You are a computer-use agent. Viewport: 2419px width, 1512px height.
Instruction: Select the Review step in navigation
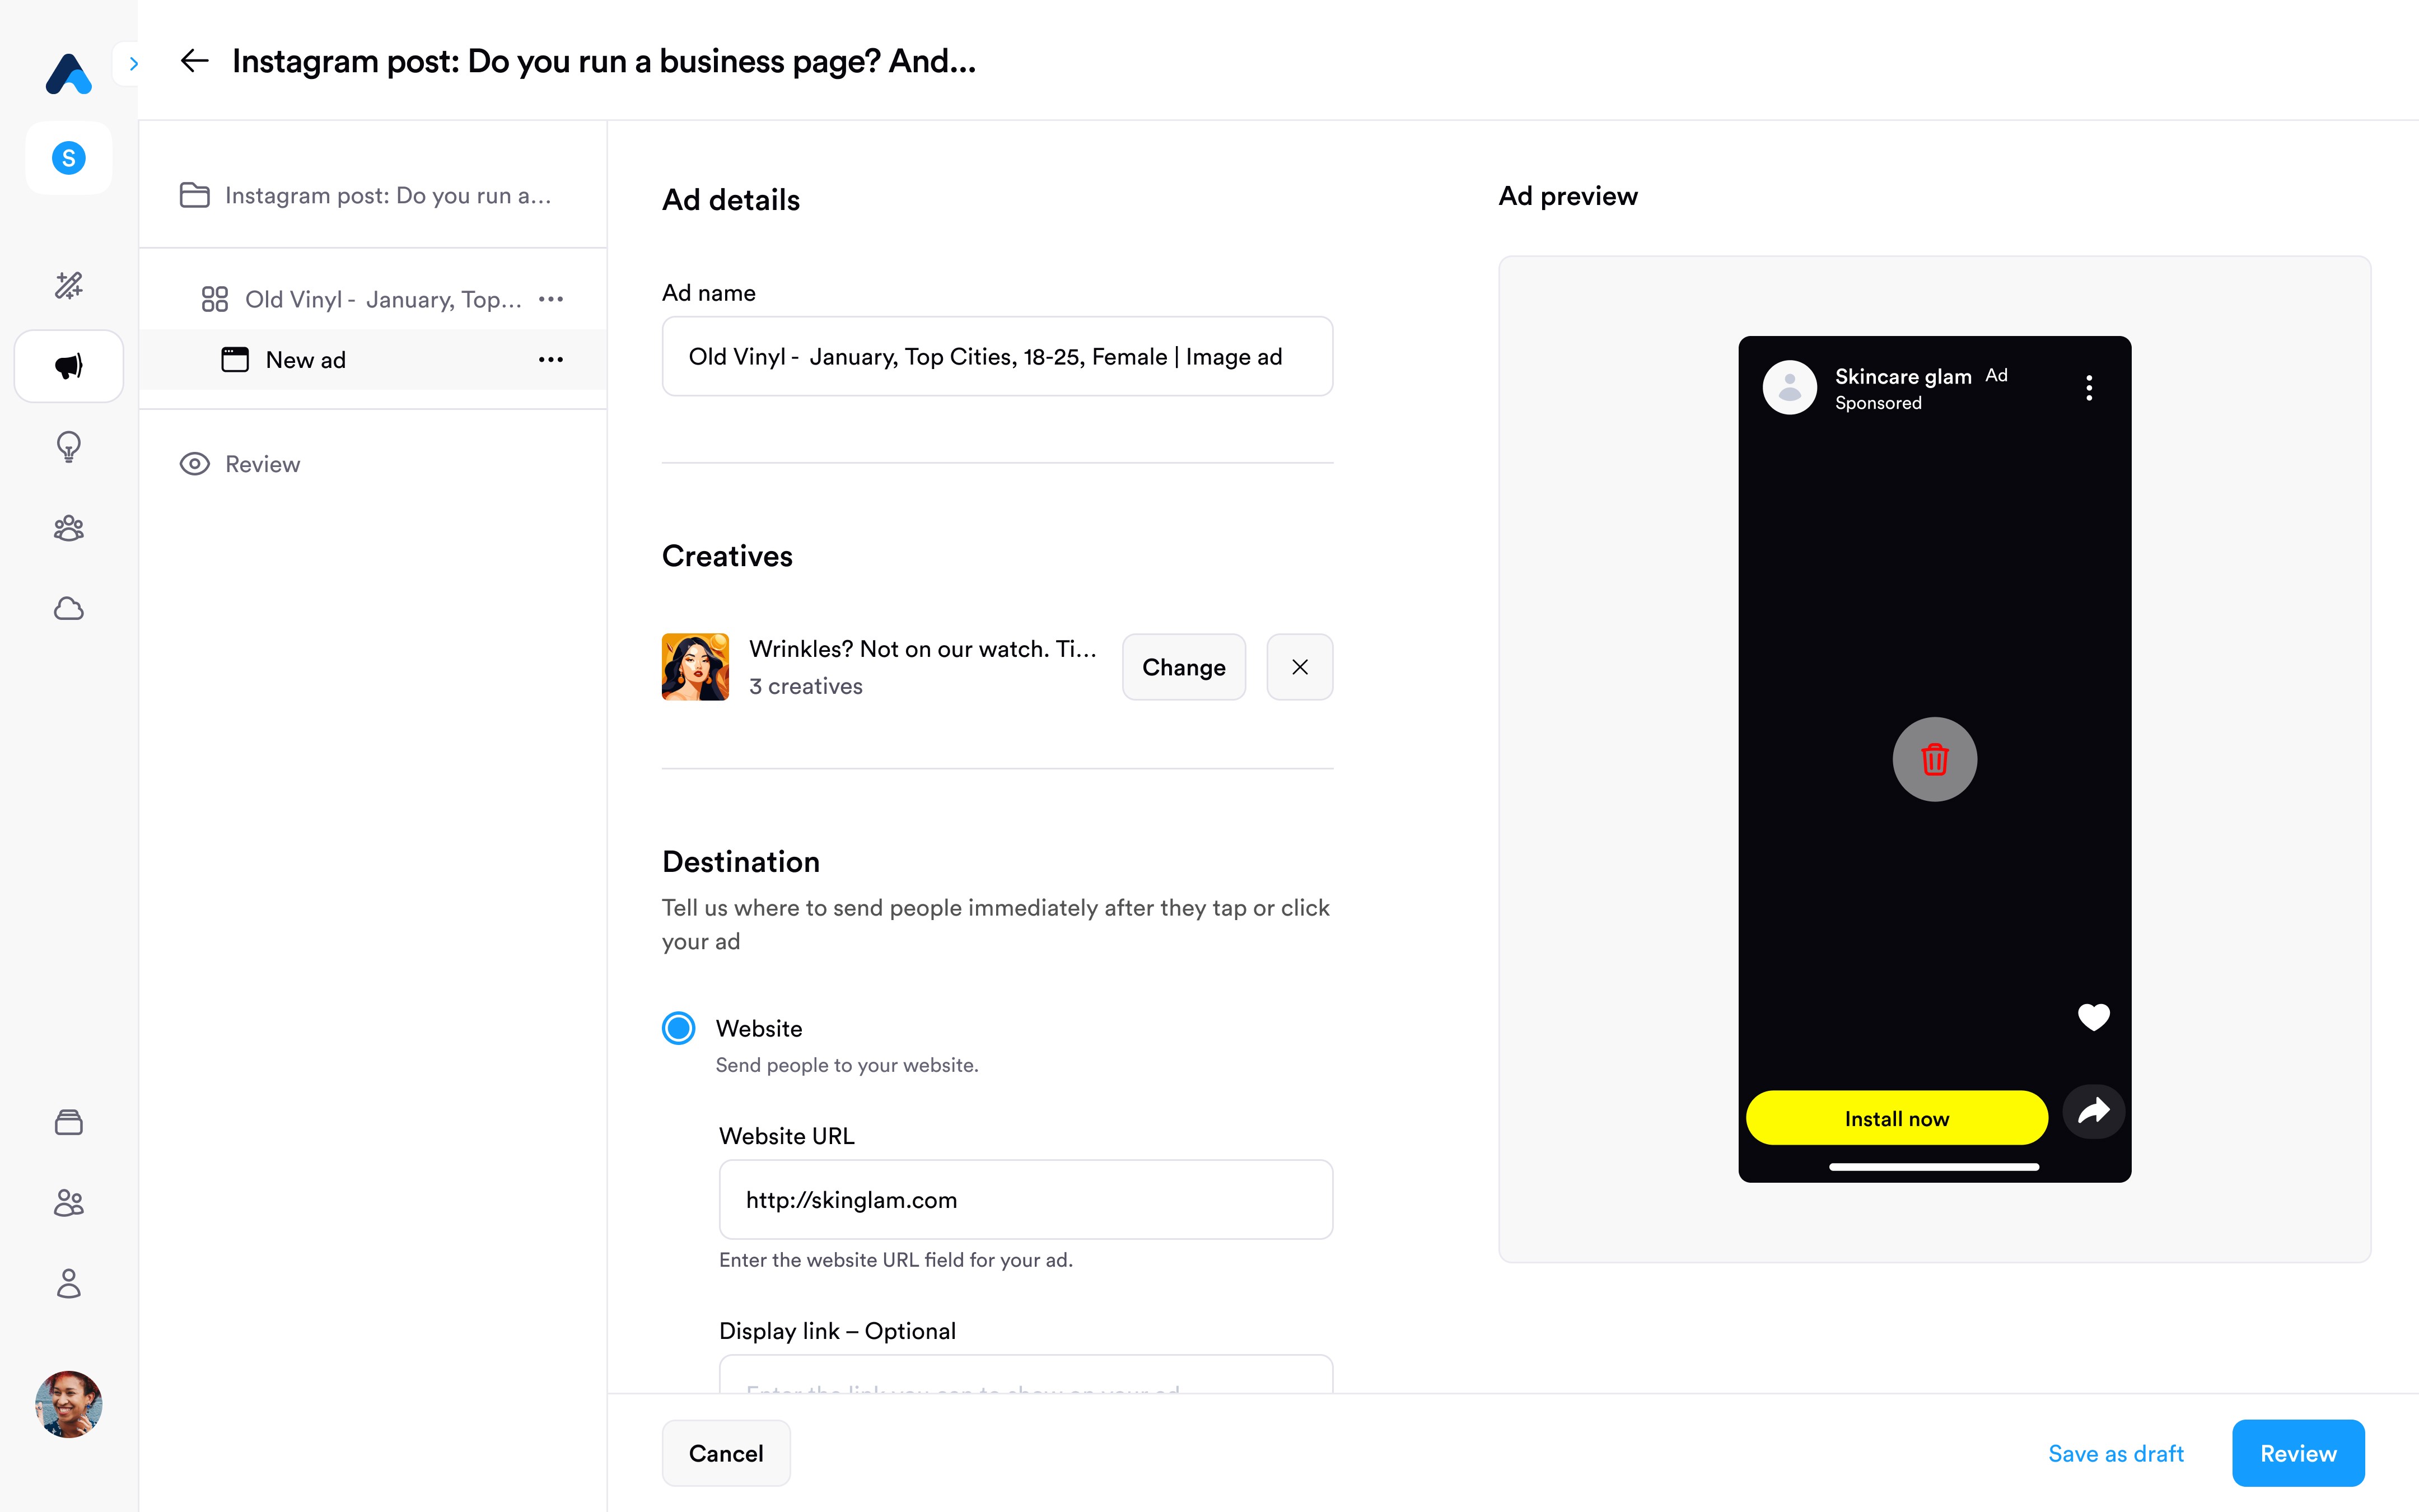(262, 464)
